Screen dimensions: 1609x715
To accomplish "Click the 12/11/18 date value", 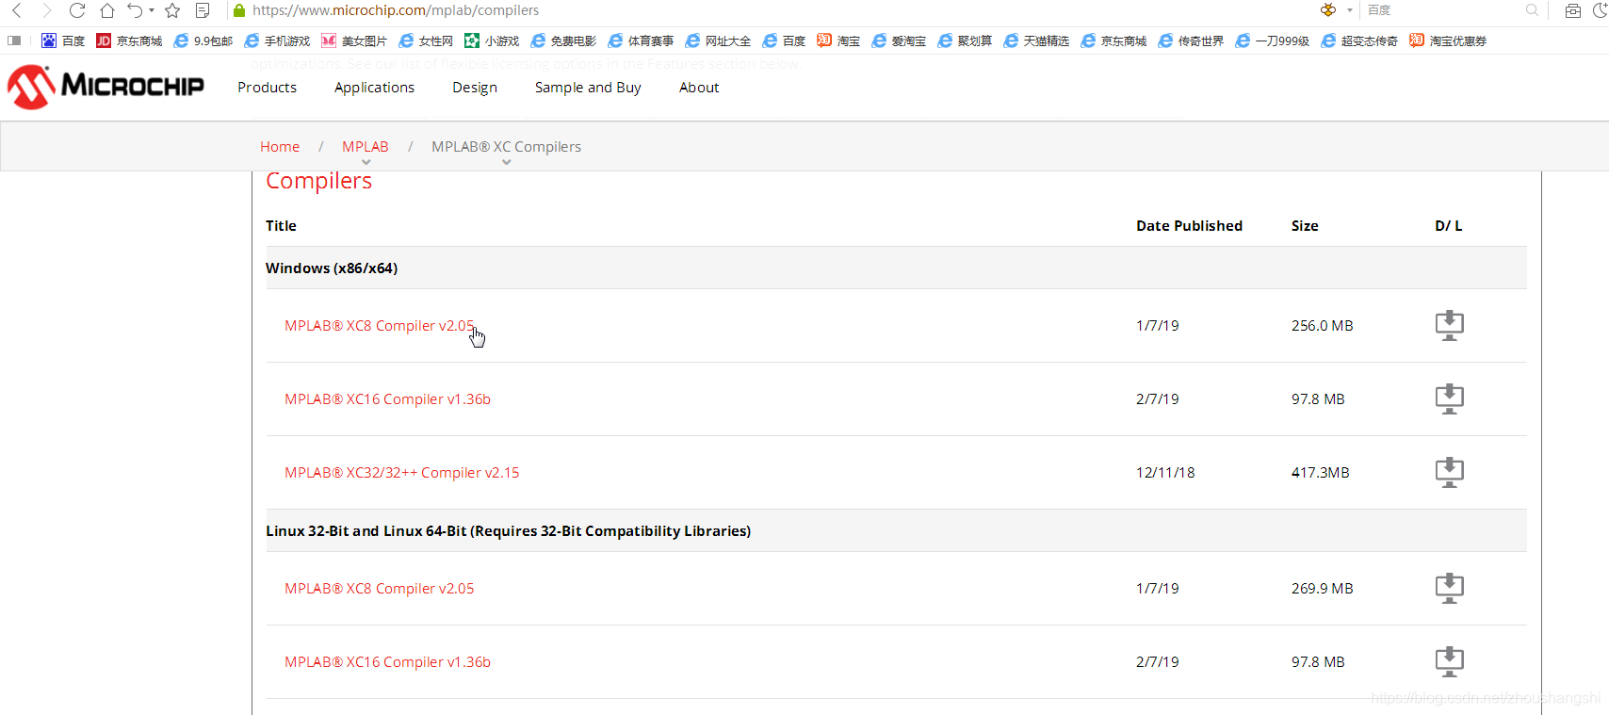I will point(1165,472).
